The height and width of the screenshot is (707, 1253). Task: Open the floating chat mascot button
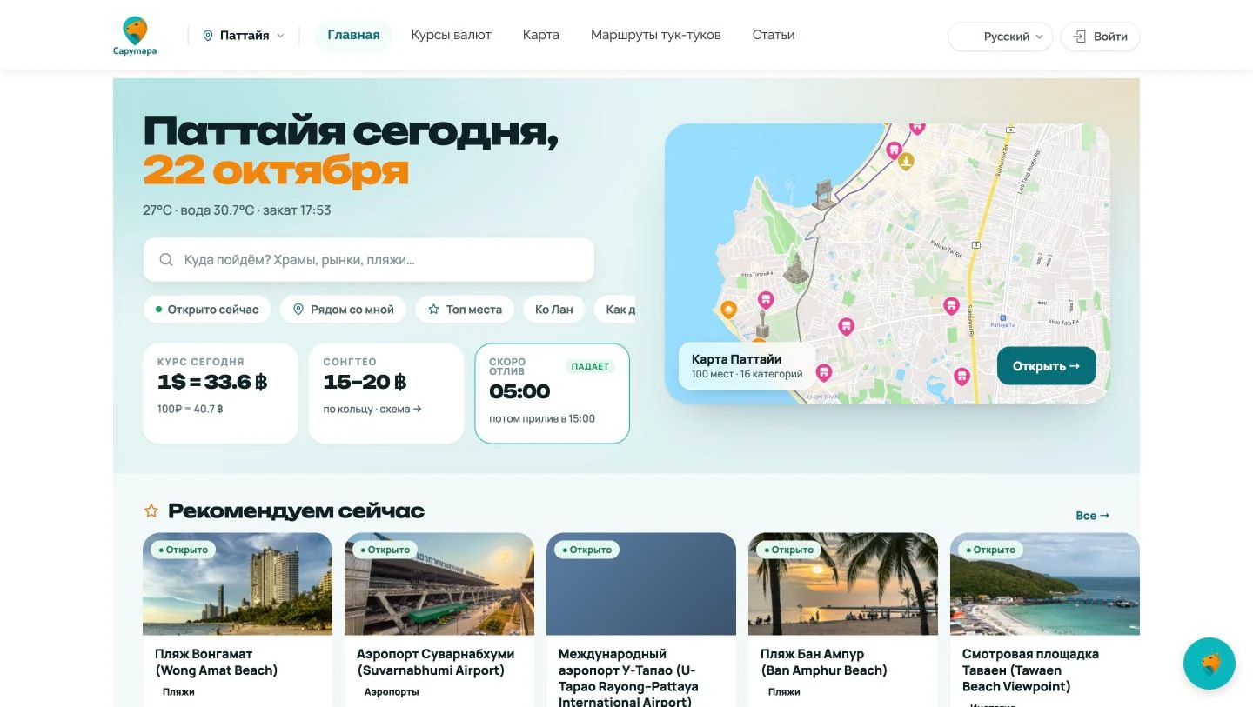pyautogui.click(x=1209, y=664)
